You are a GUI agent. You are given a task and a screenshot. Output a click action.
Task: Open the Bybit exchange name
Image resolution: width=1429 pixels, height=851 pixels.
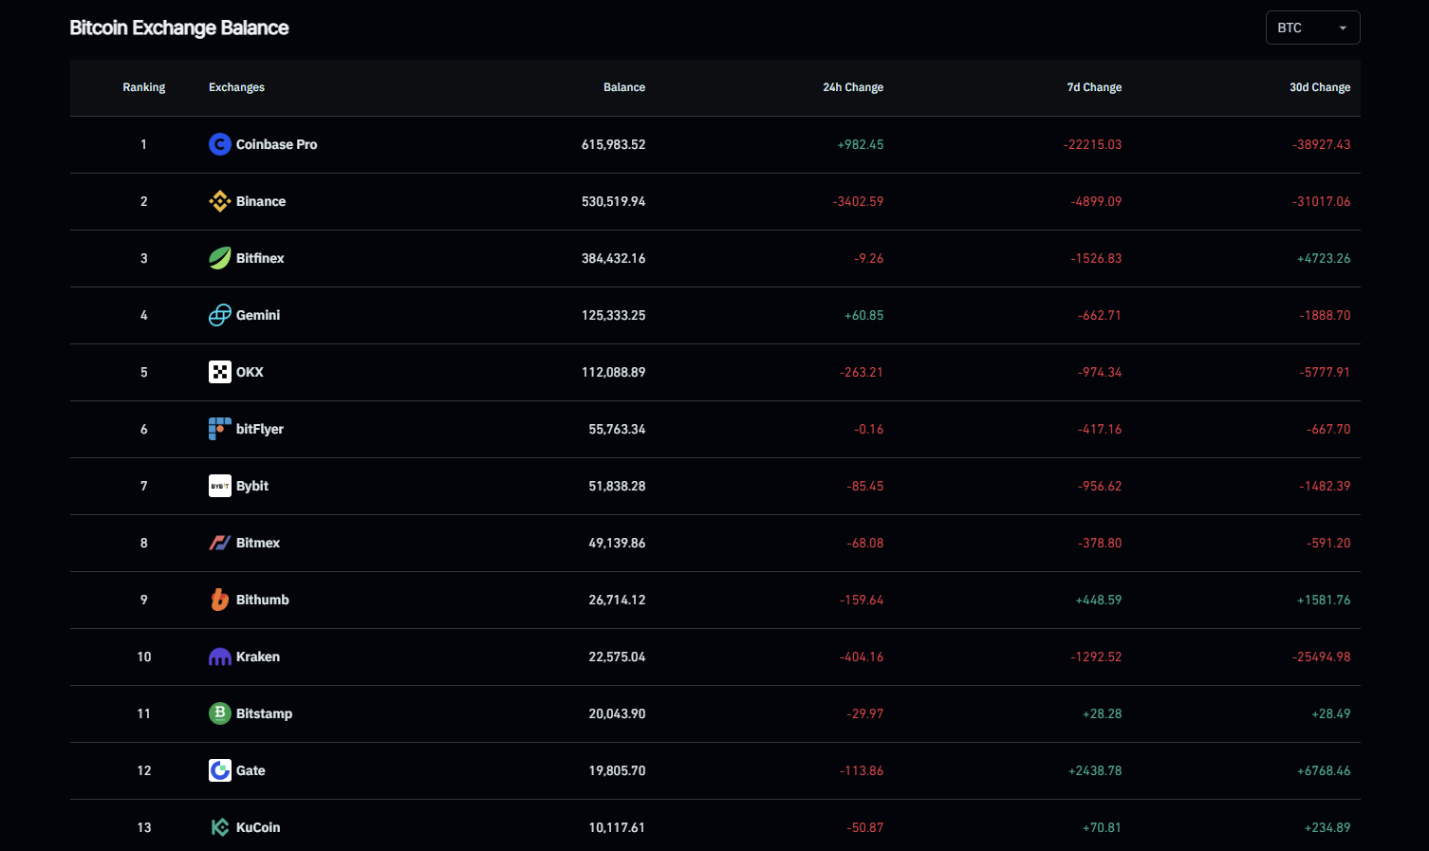coord(252,486)
